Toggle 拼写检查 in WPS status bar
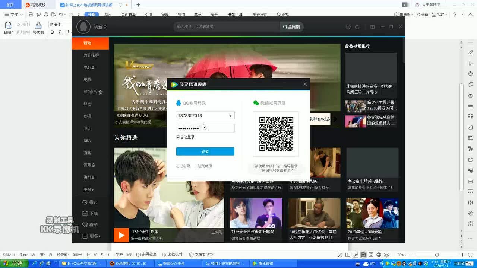Viewport: 477px width, 268px height. click(146, 255)
